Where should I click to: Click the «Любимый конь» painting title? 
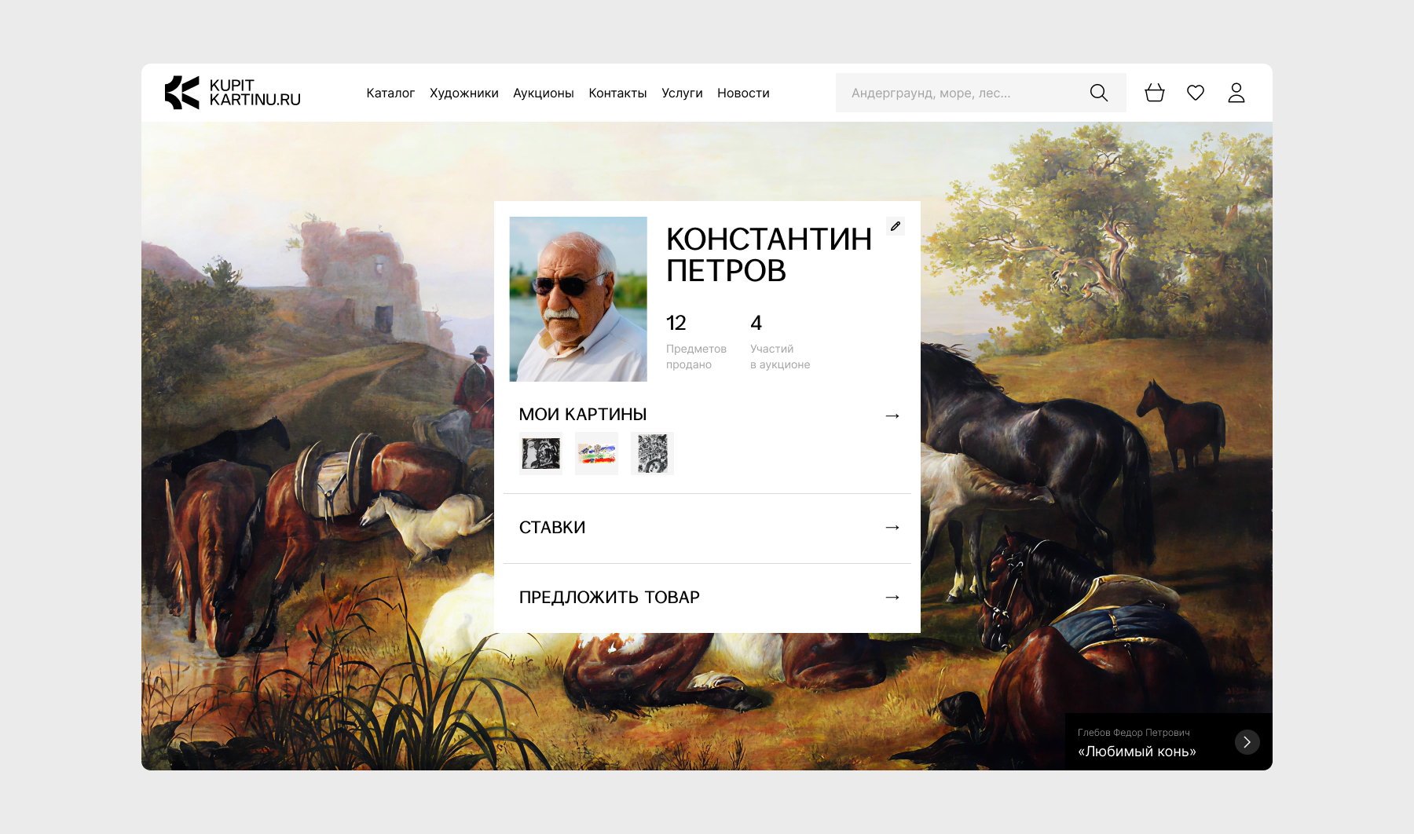[1137, 752]
